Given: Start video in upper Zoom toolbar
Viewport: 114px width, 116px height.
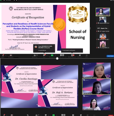Looking at the screenshot, I should pos(11,55).
